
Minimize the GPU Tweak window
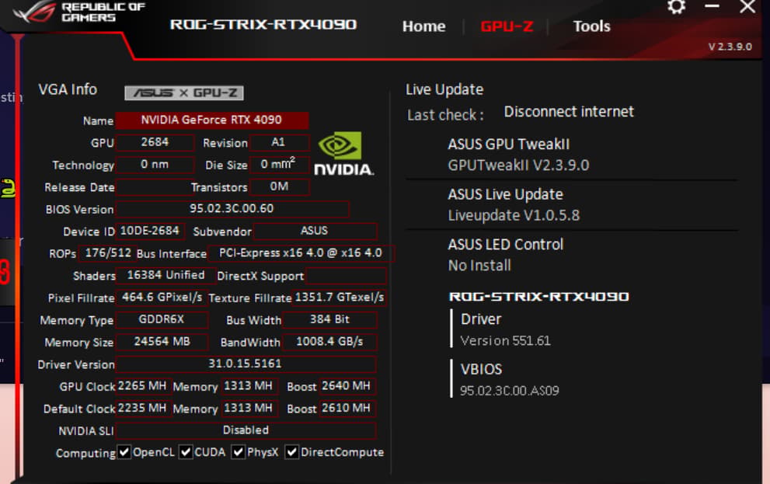[x=712, y=6]
